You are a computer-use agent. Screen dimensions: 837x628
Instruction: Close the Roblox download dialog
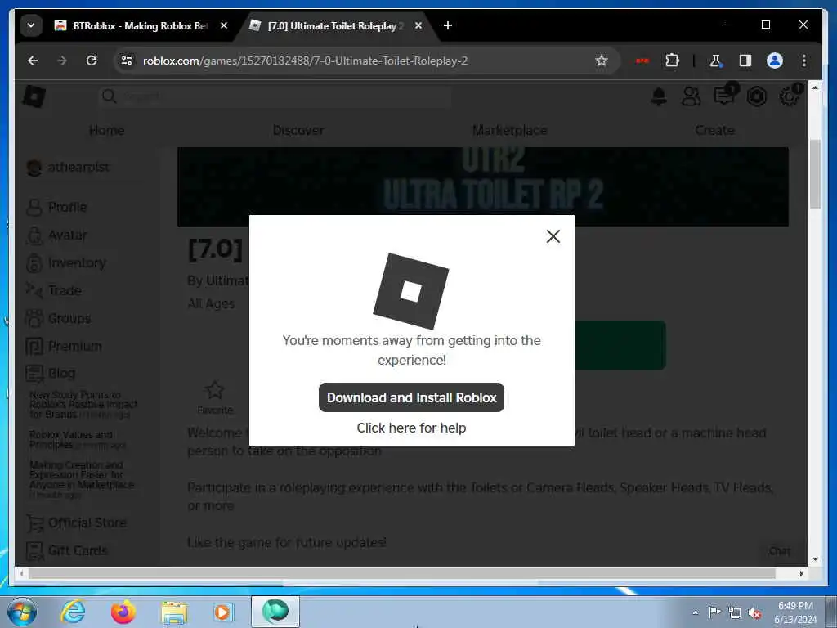pyautogui.click(x=553, y=236)
